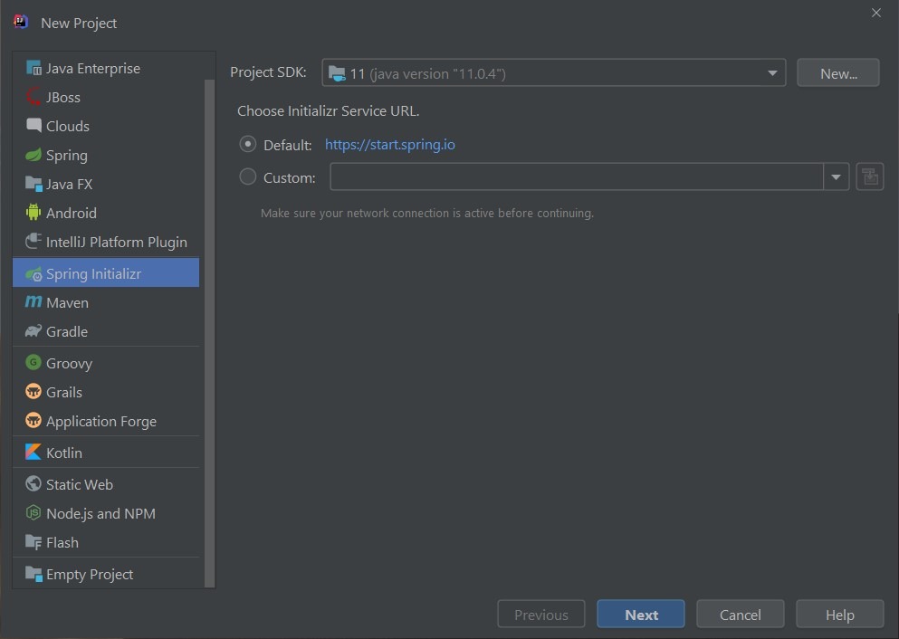Pick the Clouds project type

[x=106, y=126]
